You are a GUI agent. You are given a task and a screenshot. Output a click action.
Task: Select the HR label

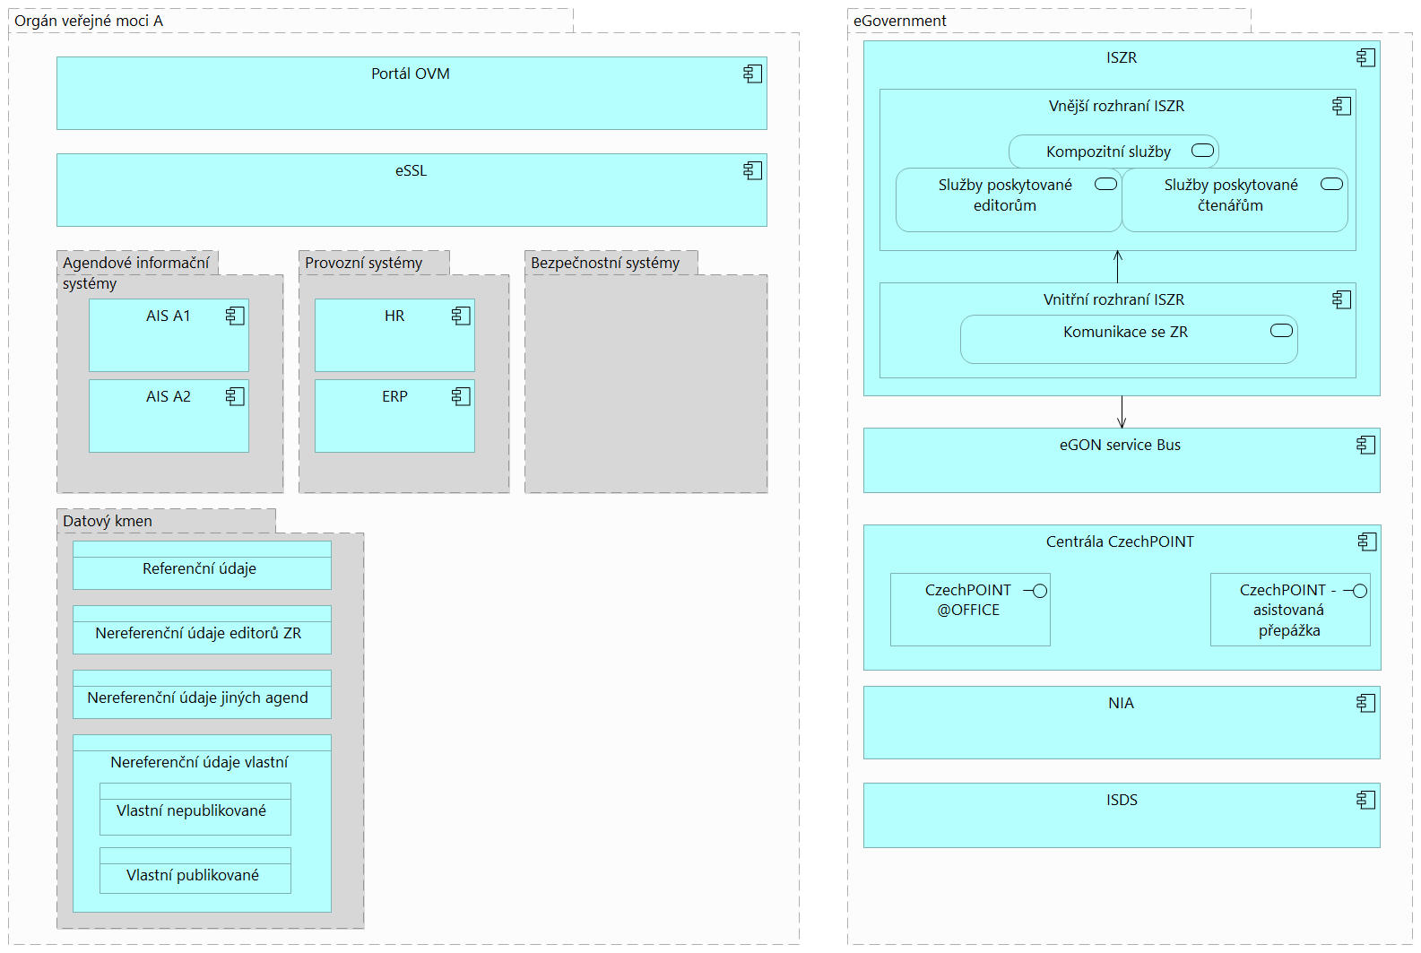coord(394,316)
